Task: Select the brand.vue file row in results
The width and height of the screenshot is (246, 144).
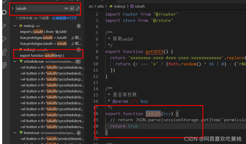Action: [x=47, y=133]
